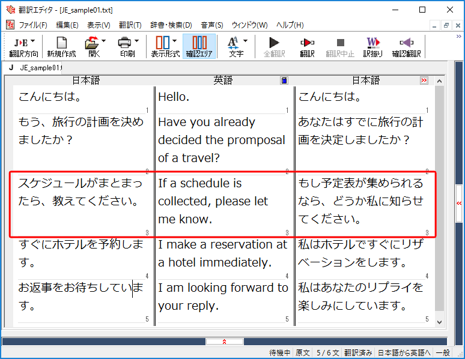Click the vertical scrollbar thumb
This screenshot has width=465, height=359.
point(440,198)
